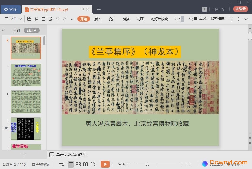Open the 57% zoom level dropdown

point(123,164)
